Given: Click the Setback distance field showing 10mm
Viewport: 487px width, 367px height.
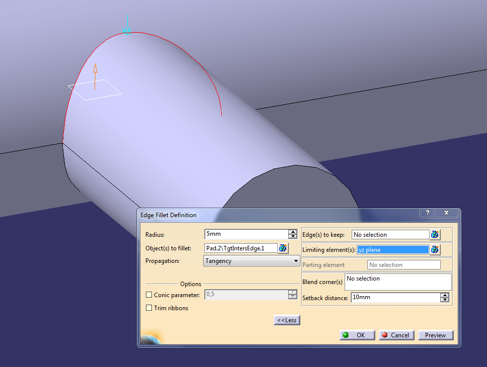Looking at the screenshot, I should click(x=395, y=298).
